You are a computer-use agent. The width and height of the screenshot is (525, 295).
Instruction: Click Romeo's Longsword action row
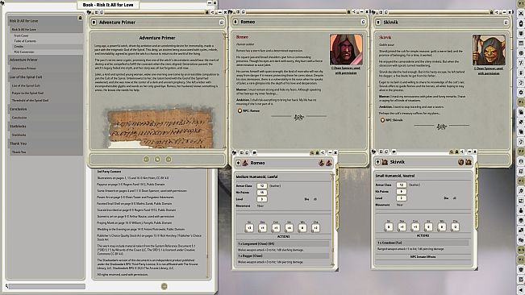[283, 244]
